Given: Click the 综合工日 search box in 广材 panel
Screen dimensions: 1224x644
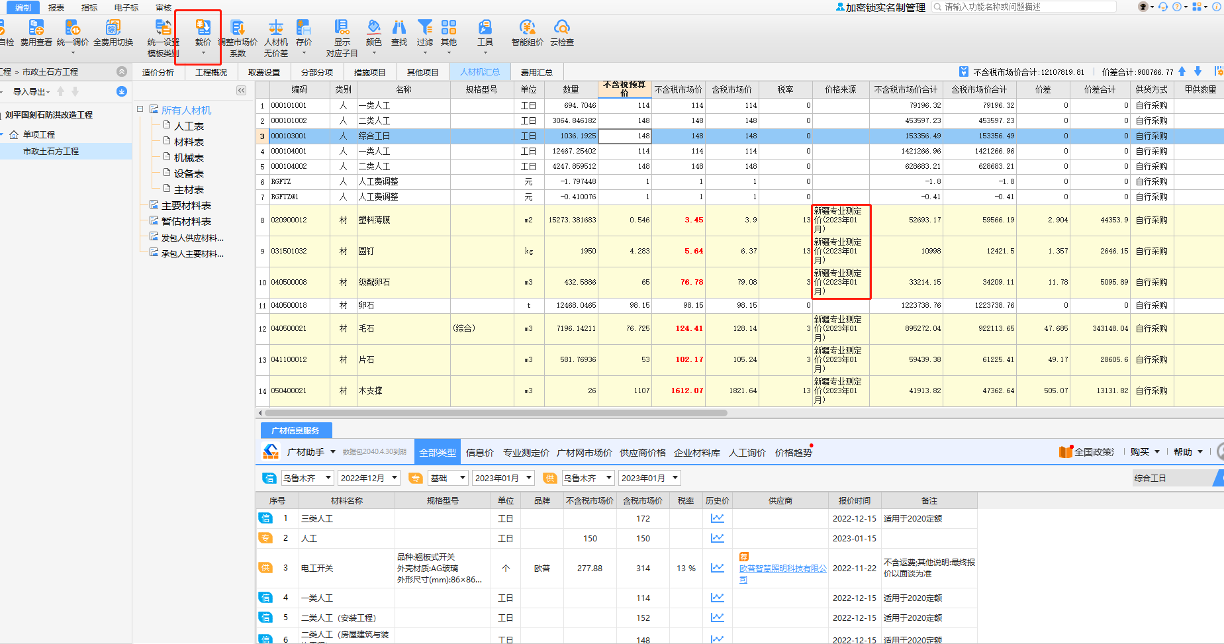Looking at the screenshot, I should [x=1171, y=478].
